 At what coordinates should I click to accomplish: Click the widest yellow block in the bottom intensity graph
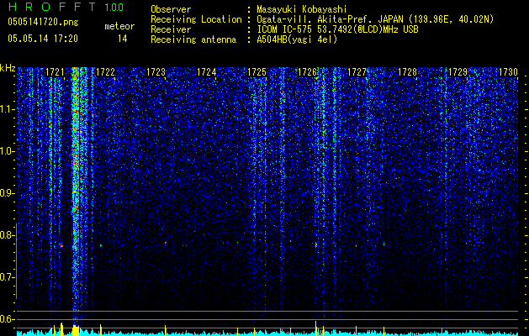click(77, 331)
